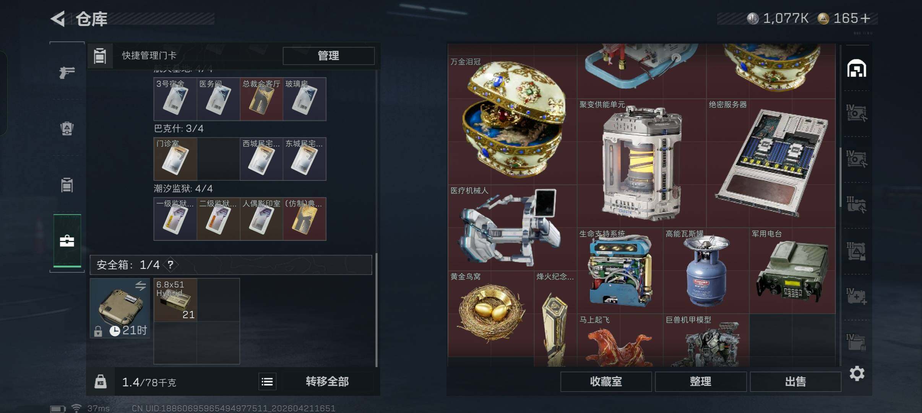This screenshot has height=413, width=922.
Task: Select the 总裁会客厅 key card
Action: click(261, 99)
